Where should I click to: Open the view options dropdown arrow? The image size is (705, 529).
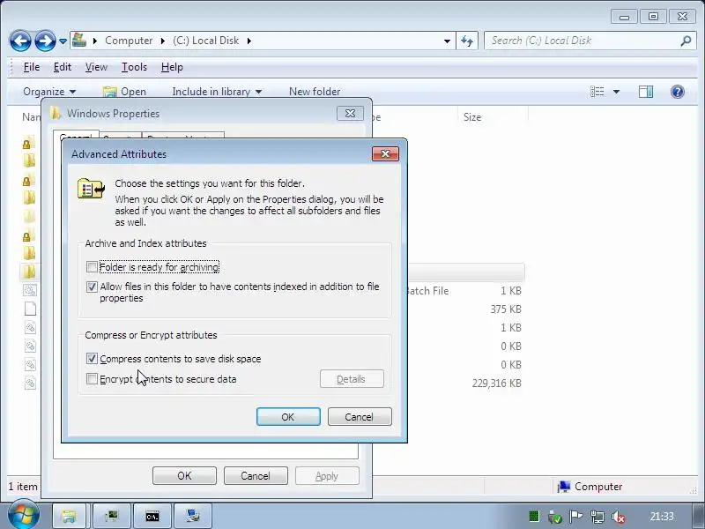click(616, 92)
